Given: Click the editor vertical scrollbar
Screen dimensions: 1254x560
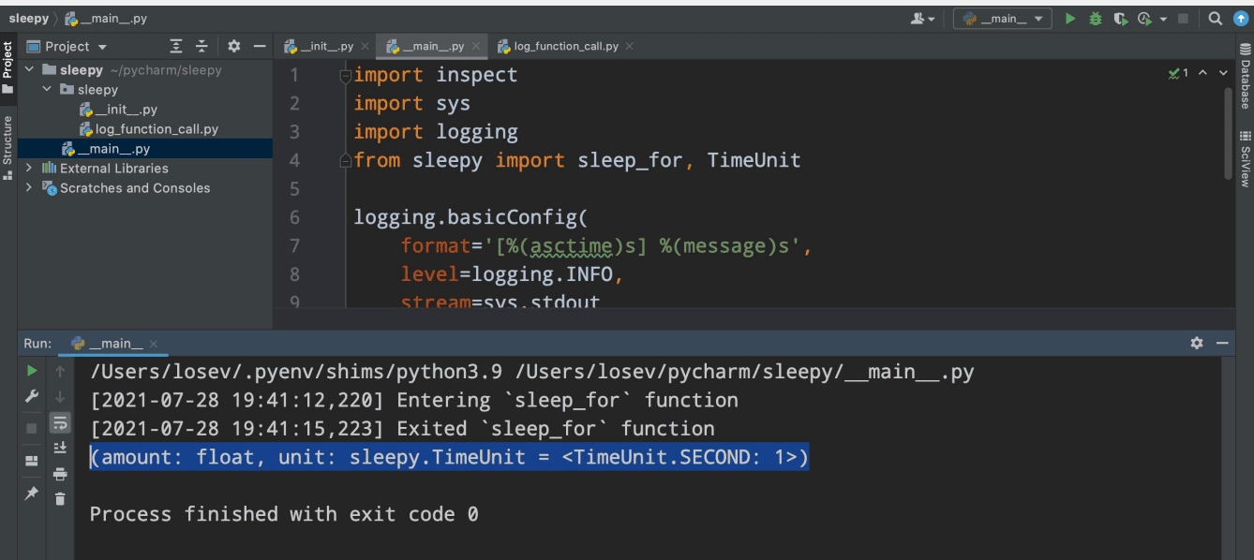Looking at the screenshot, I should 1228,131.
